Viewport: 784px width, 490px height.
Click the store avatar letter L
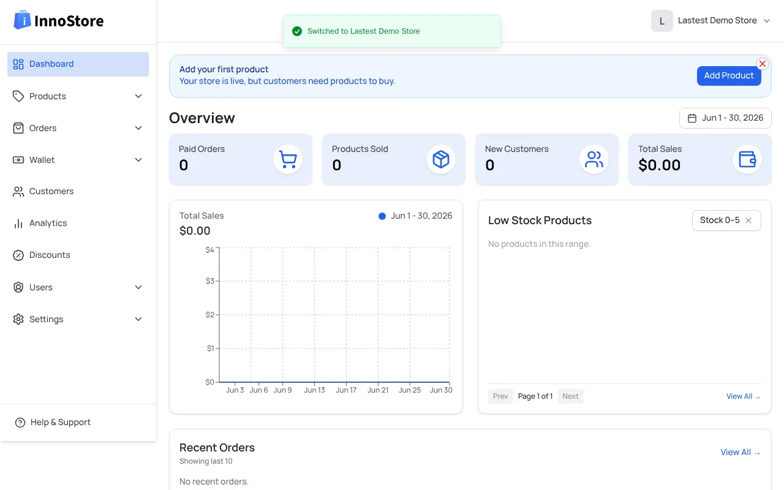click(662, 21)
